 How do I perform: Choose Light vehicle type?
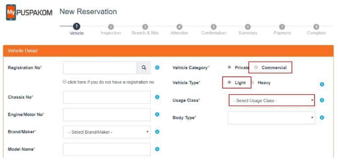[229, 82]
